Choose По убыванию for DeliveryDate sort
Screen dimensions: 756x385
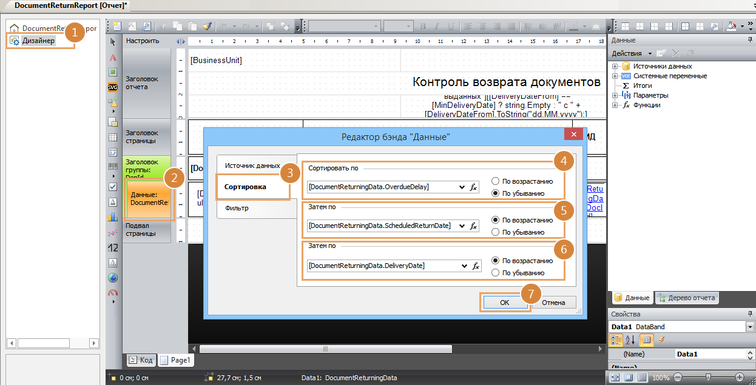click(496, 273)
